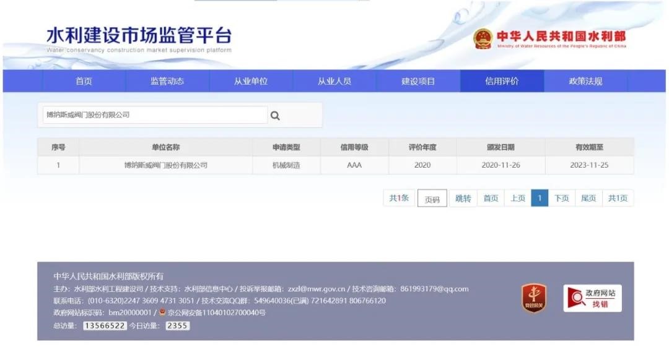This screenshot has width=669, height=352.
Task: Click the 页码 page number input box
Action: 432,199
